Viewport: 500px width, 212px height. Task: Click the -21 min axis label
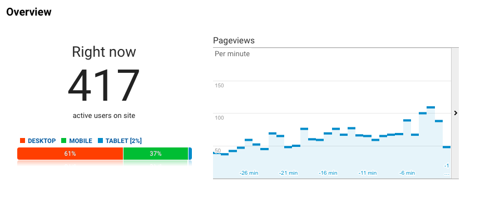[x=288, y=173]
